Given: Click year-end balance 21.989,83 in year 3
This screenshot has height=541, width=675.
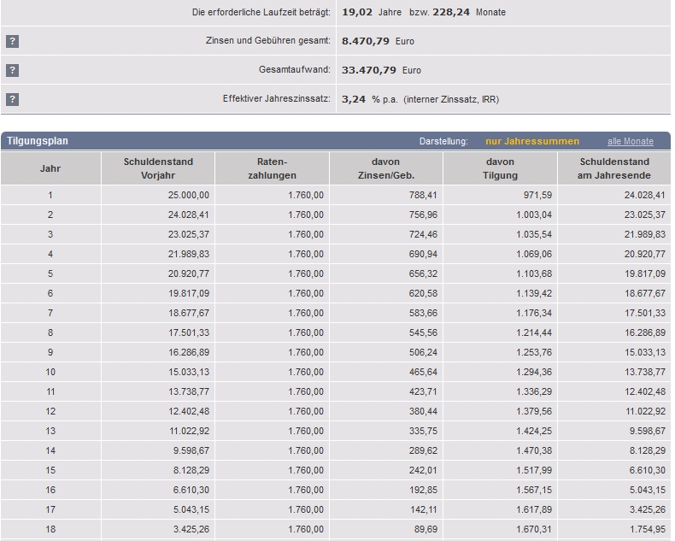Looking at the screenshot, I should click(x=645, y=234).
